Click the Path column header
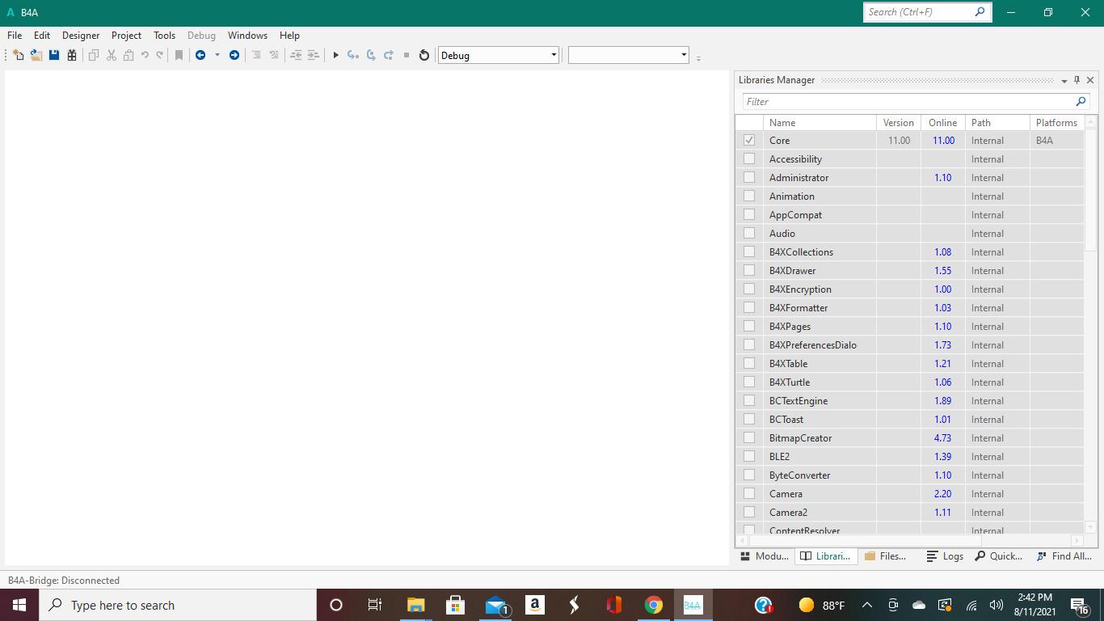Viewport: 1104px width, 621px height. (997, 123)
